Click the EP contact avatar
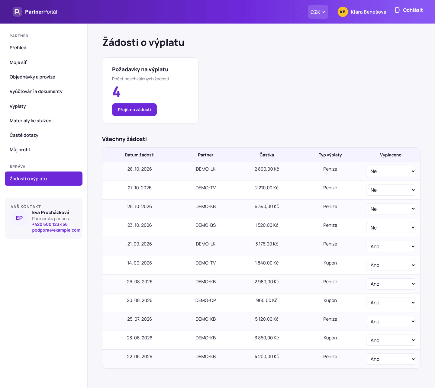 point(19,218)
